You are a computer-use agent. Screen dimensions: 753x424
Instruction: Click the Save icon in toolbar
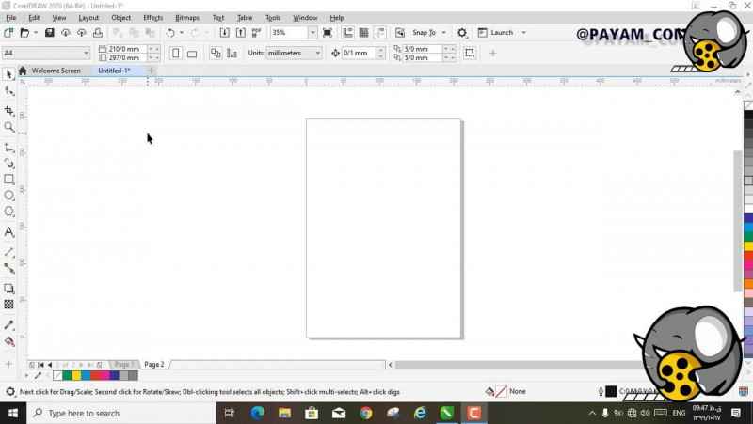click(x=50, y=33)
